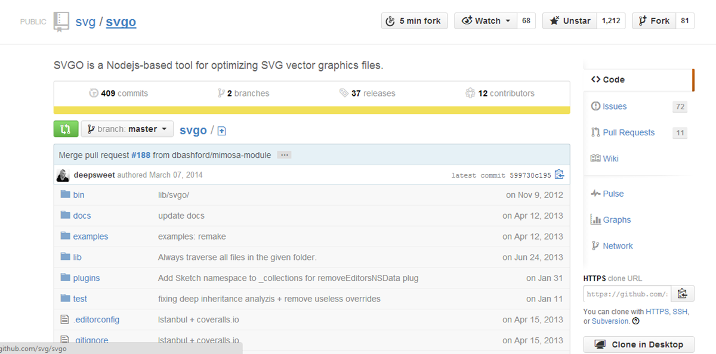Open the svg owner link
Viewport: 716px width, 354px height.
(85, 22)
